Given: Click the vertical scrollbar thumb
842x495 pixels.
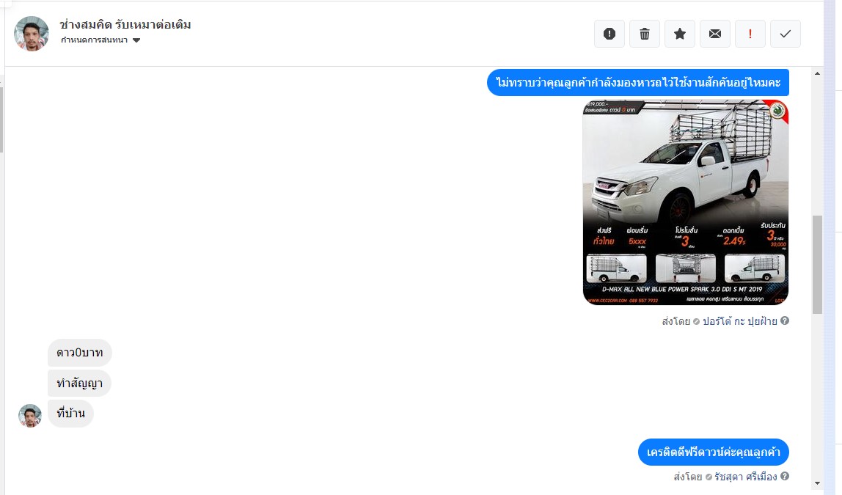Looking at the screenshot, I should click(817, 265).
